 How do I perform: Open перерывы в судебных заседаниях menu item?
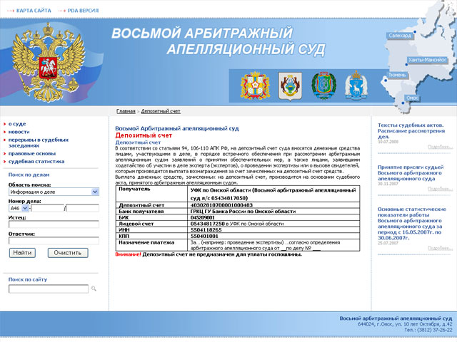pos(38,142)
